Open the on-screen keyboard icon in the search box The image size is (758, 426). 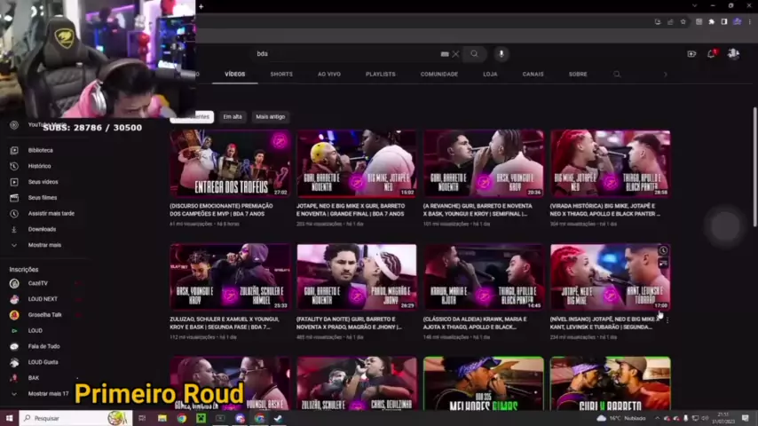coord(445,54)
